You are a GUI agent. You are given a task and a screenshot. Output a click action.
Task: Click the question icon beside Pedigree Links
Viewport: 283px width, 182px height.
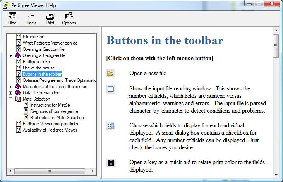click(19, 62)
